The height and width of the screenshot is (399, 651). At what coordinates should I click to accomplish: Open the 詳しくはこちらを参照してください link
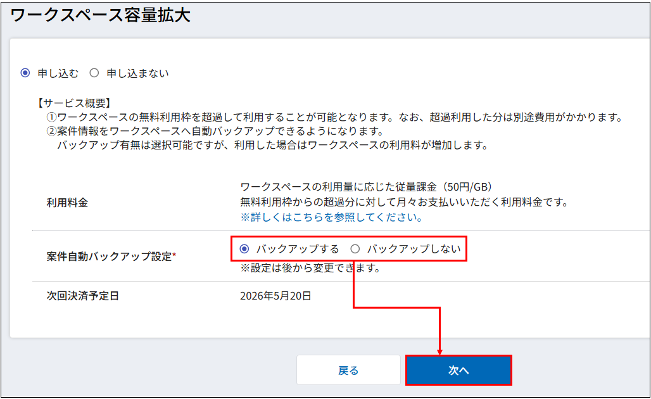point(331,217)
